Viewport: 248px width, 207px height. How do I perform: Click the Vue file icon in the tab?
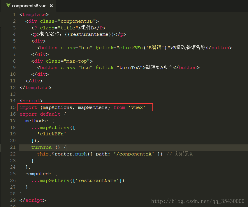click(x=8, y=6)
